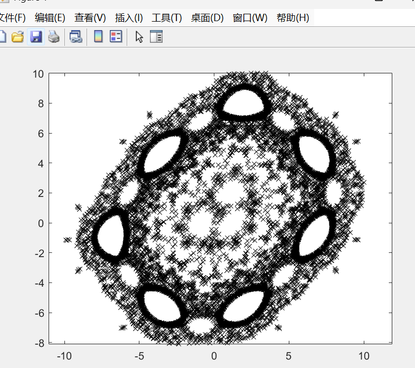The image size is (415, 368).
Task: Click the open file folder icon
Action: point(18,37)
